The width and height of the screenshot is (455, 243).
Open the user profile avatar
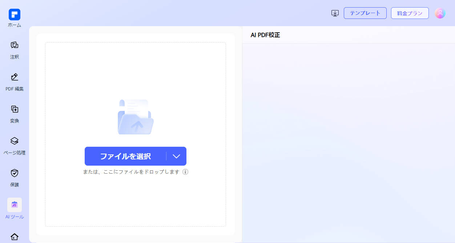[440, 13]
